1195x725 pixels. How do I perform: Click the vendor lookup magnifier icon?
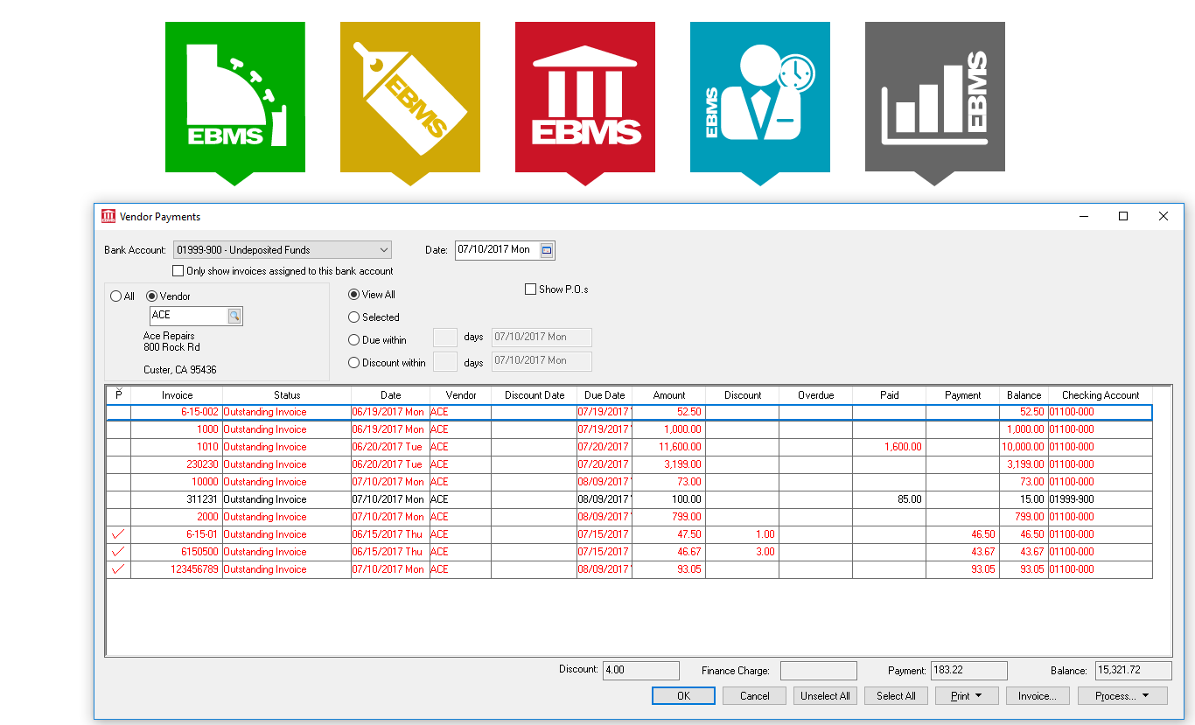[x=234, y=316]
